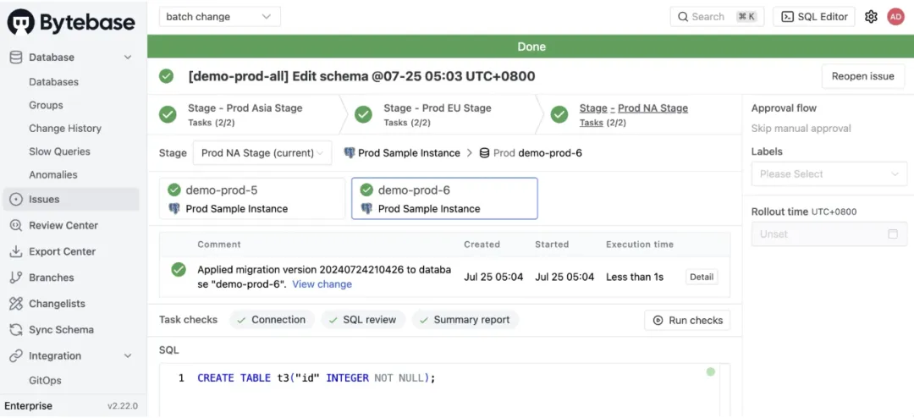Click the Reopen issue button
This screenshot has height=418, width=914.
click(x=862, y=76)
